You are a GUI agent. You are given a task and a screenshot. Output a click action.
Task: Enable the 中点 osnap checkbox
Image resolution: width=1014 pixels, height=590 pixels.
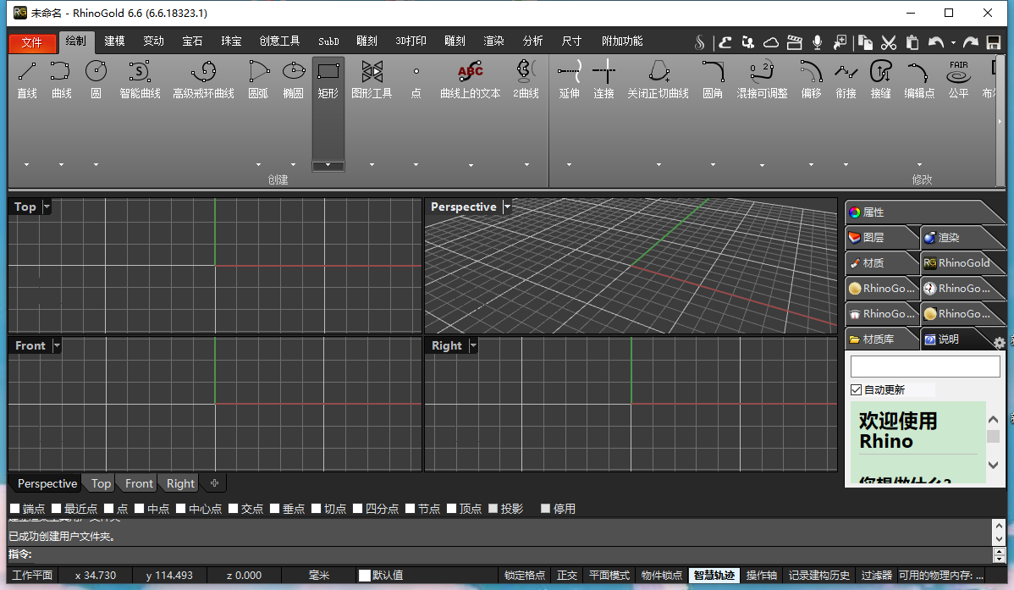coord(139,509)
